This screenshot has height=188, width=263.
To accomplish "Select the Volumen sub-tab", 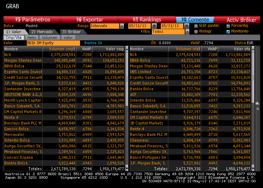I will point(49,37).
